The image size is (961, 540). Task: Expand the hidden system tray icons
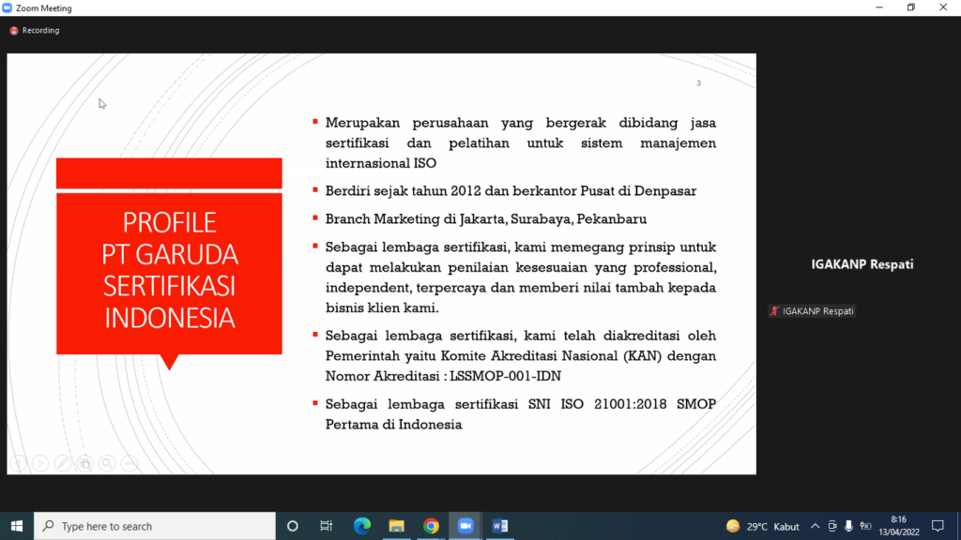pos(816,527)
